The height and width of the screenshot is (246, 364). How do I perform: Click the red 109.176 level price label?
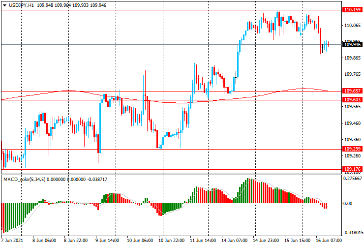pyautogui.click(x=352, y=169)
